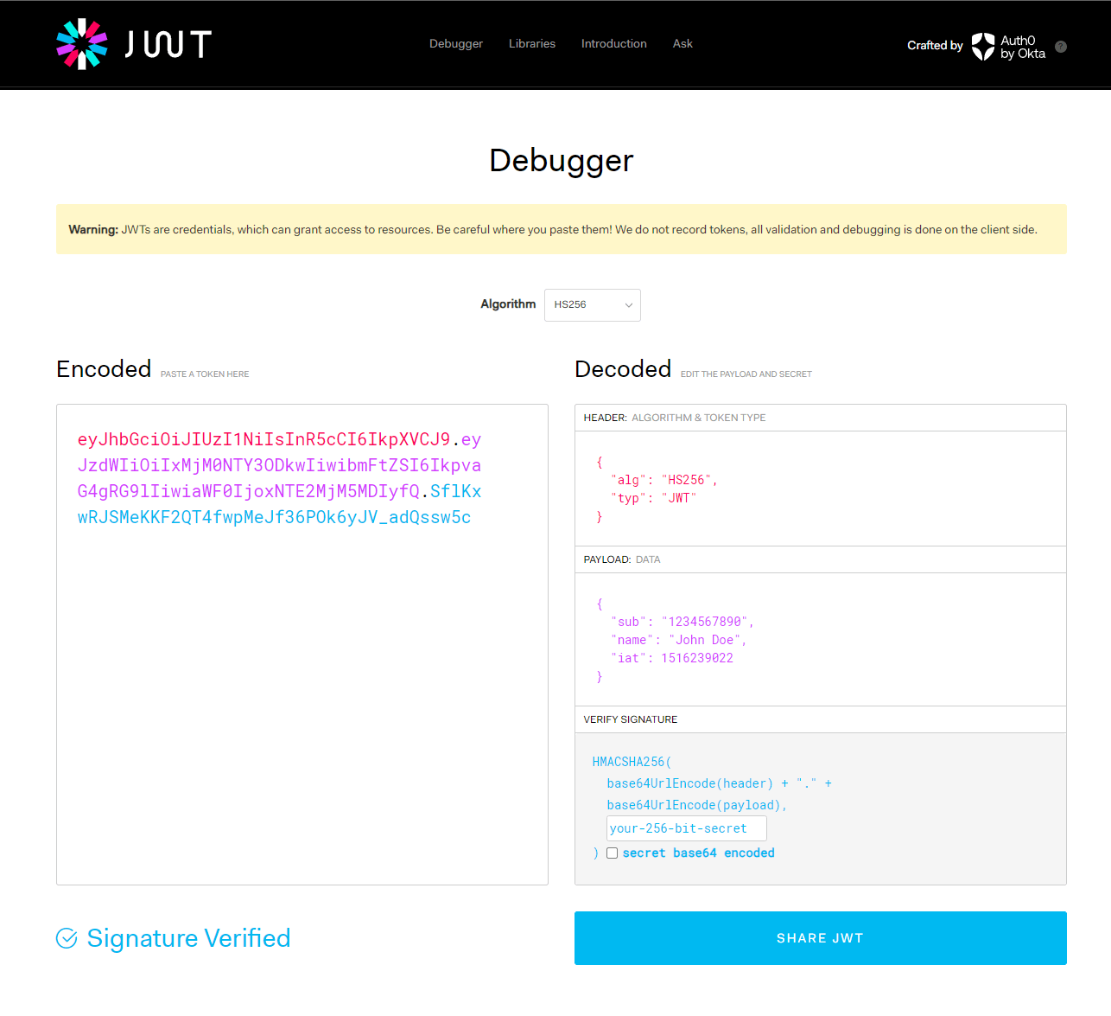The height and width of the screenshot is (1016, 1111).
Task: Go to the Libraries nav link
Action: tap(531, 44)
